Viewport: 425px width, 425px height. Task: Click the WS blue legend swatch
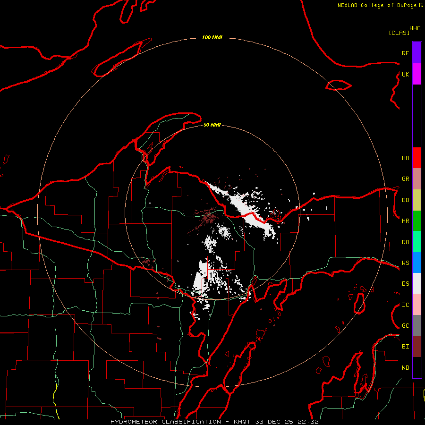click(x=417, y=263)
